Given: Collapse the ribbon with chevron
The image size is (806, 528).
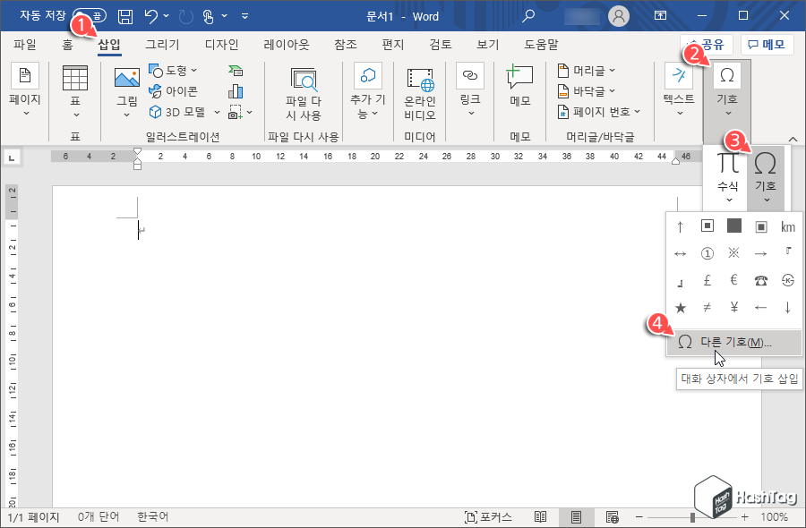Looking at the screenshot, I should point(793,140).
